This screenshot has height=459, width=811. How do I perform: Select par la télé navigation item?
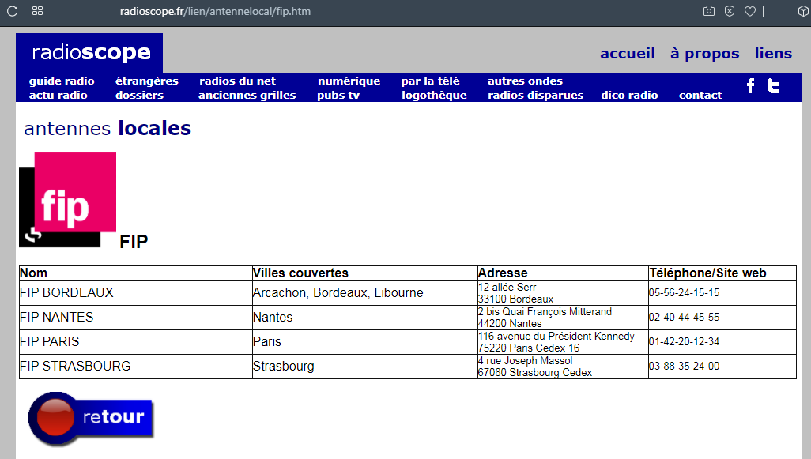coord(430,81)
